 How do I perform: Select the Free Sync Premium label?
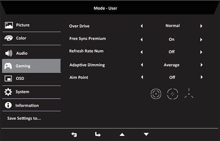(x=88, y=39)
